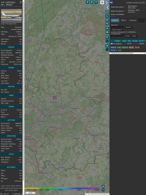Zoom in with the plus icon
The height and width of the screenshot is (195, 146).
(103, 186)
